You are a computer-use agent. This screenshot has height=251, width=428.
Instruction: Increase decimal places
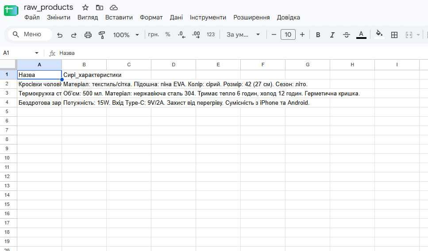click(196, 34)
